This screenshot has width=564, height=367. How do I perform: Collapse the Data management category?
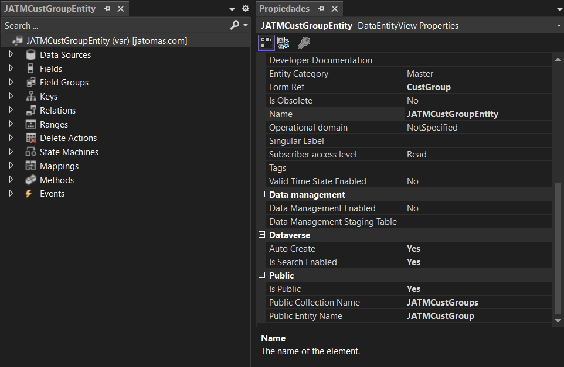(x=262, y=194)
